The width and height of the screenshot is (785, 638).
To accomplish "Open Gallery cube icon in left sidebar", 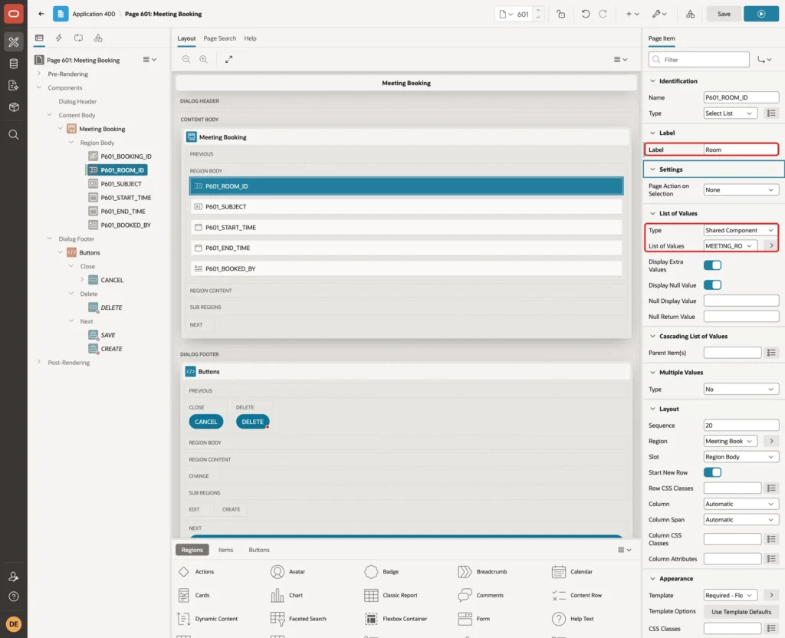I will 14,107.
